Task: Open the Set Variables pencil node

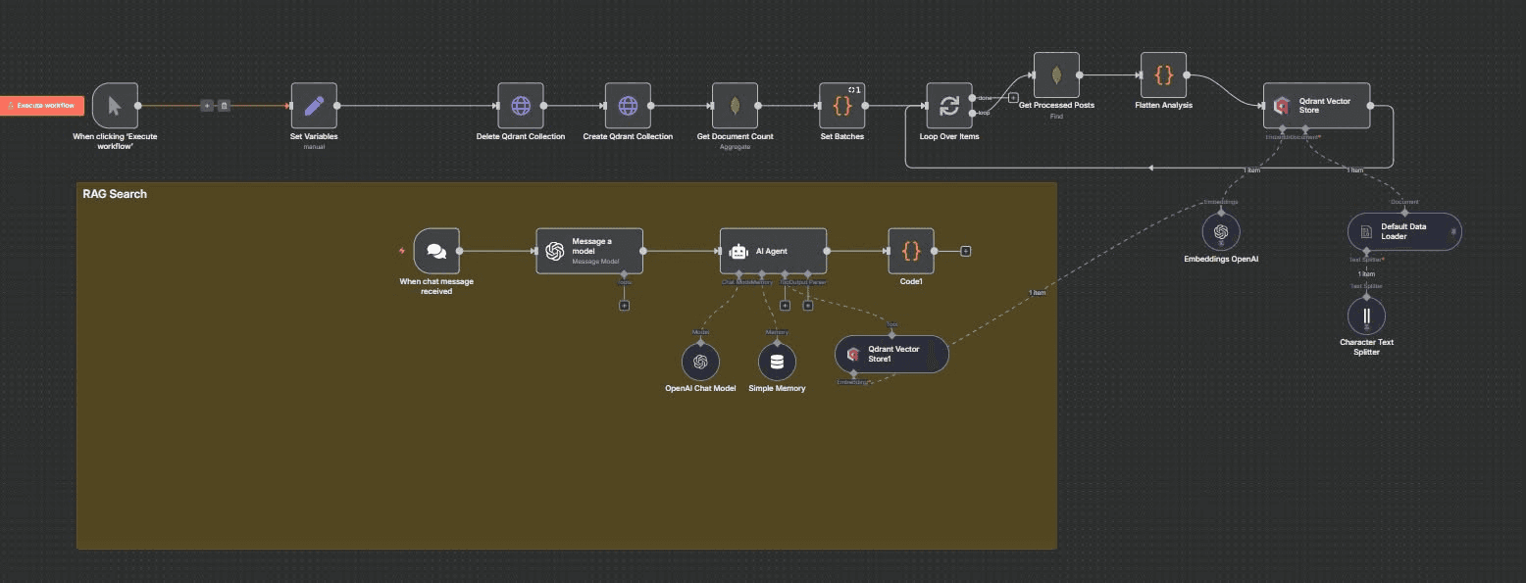Action: click(314, 106)
